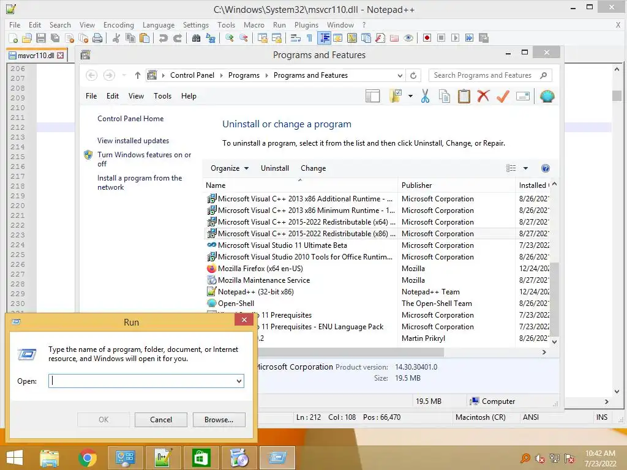Image resolution: width=627 pixels, height=470 pixels.
Task: Open the view options dropdown next to the view icon
Action: (525, 168)
